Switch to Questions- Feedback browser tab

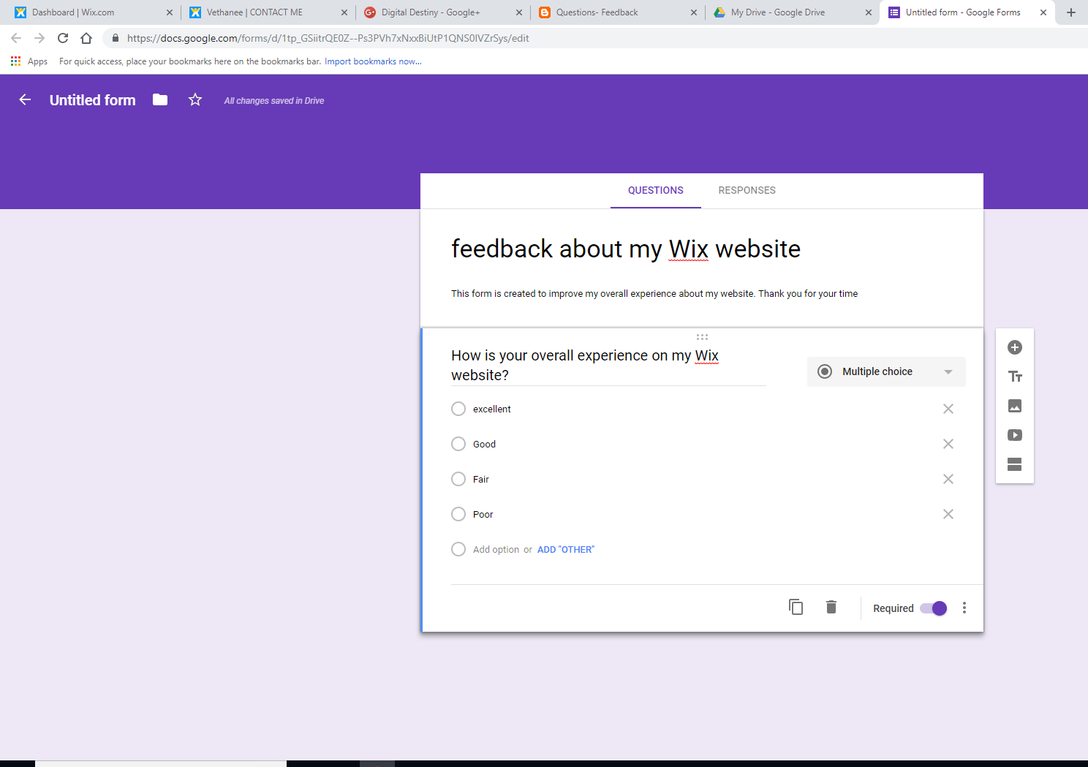(617, 12)
